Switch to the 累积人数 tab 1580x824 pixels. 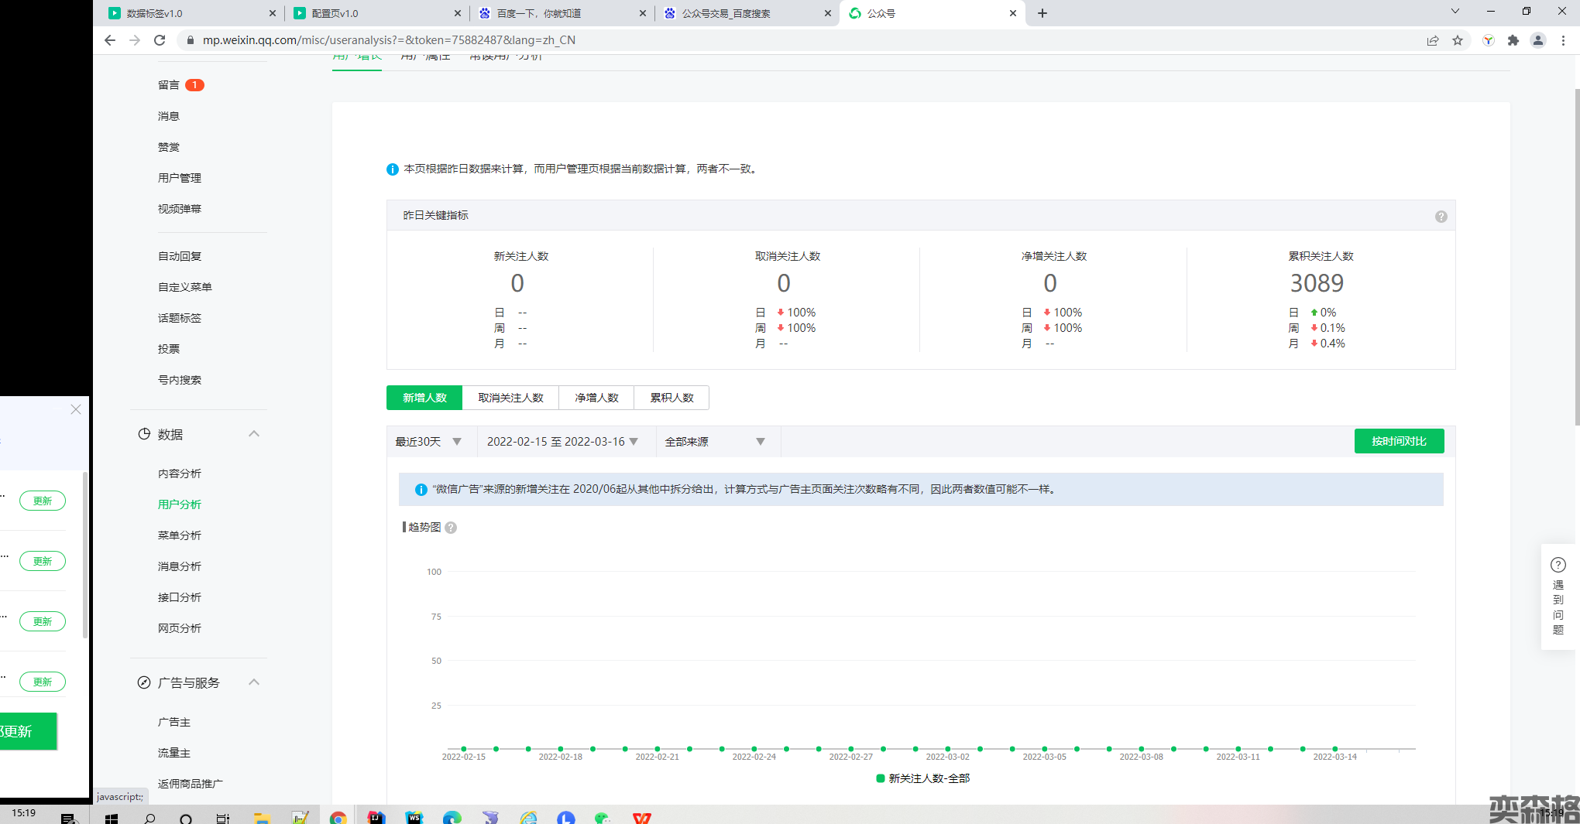(x=671, y=398)
